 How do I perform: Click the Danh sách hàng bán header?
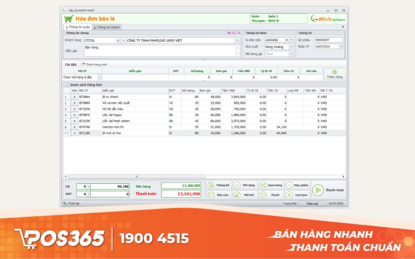click(x=86, y=85)
